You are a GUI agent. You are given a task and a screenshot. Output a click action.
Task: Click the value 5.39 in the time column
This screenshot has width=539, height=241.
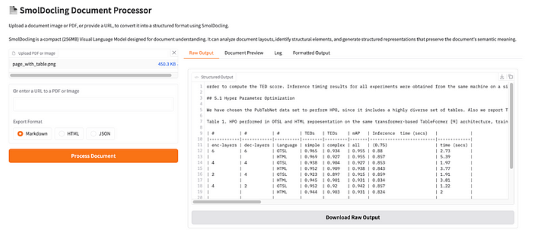point(445,157)
